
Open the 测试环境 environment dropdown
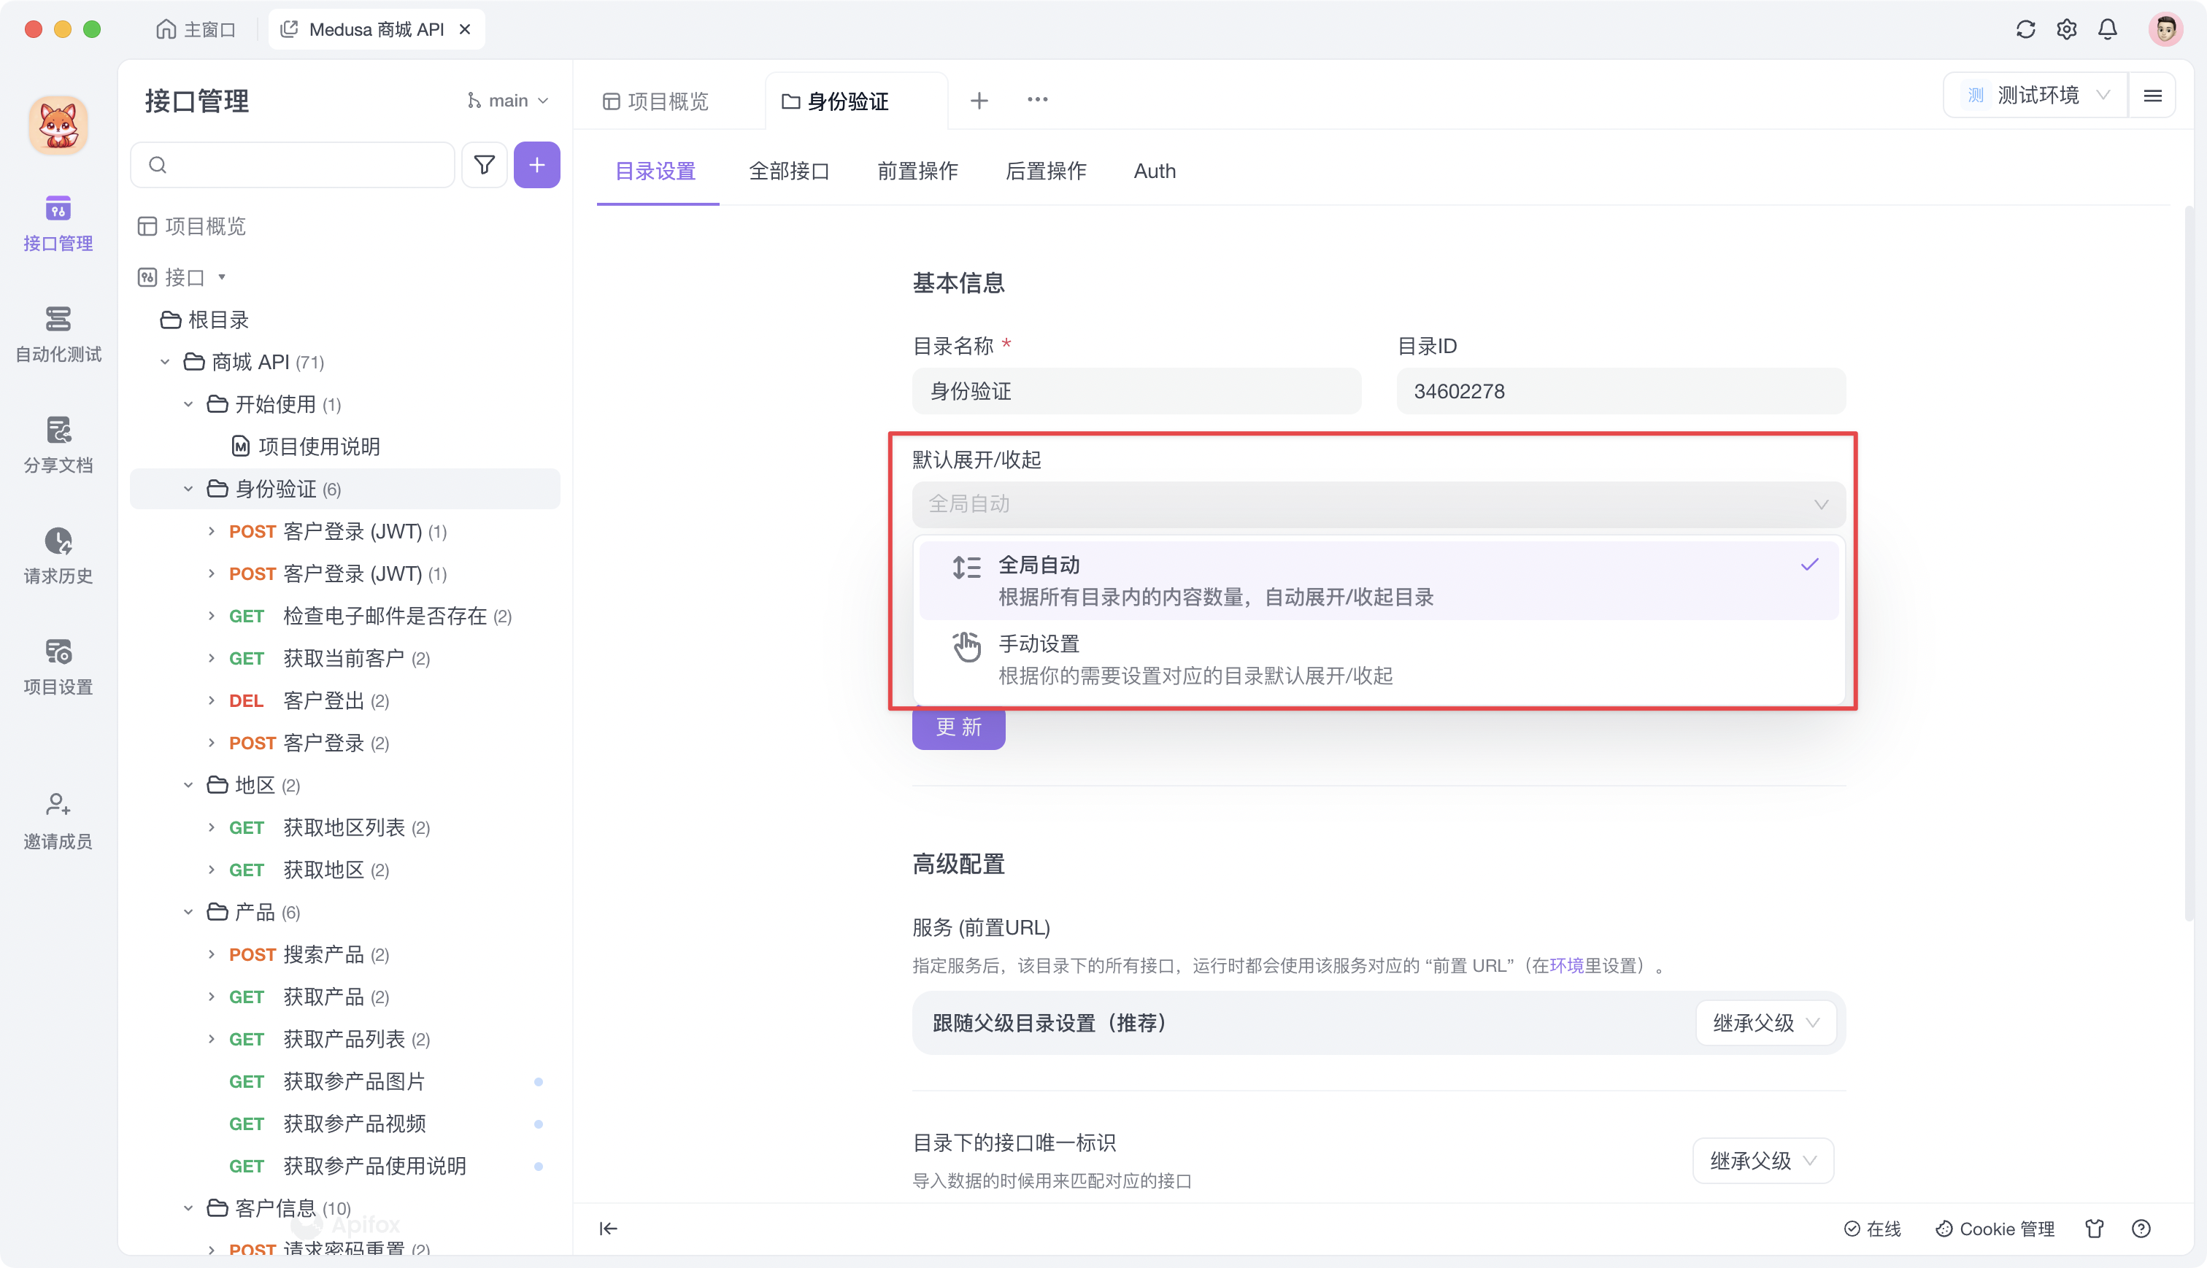coord(2046,95)
